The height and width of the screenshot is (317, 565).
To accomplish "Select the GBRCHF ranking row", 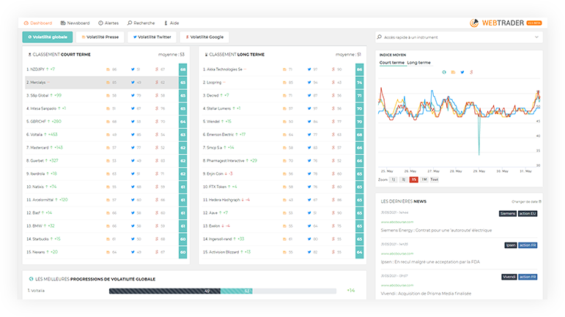I will tap(106, 122).
